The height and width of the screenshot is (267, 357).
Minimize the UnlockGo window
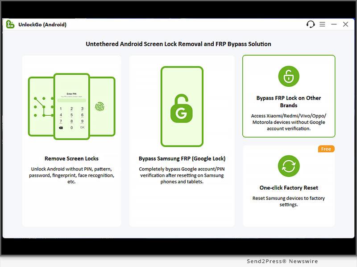coord(334,24)
